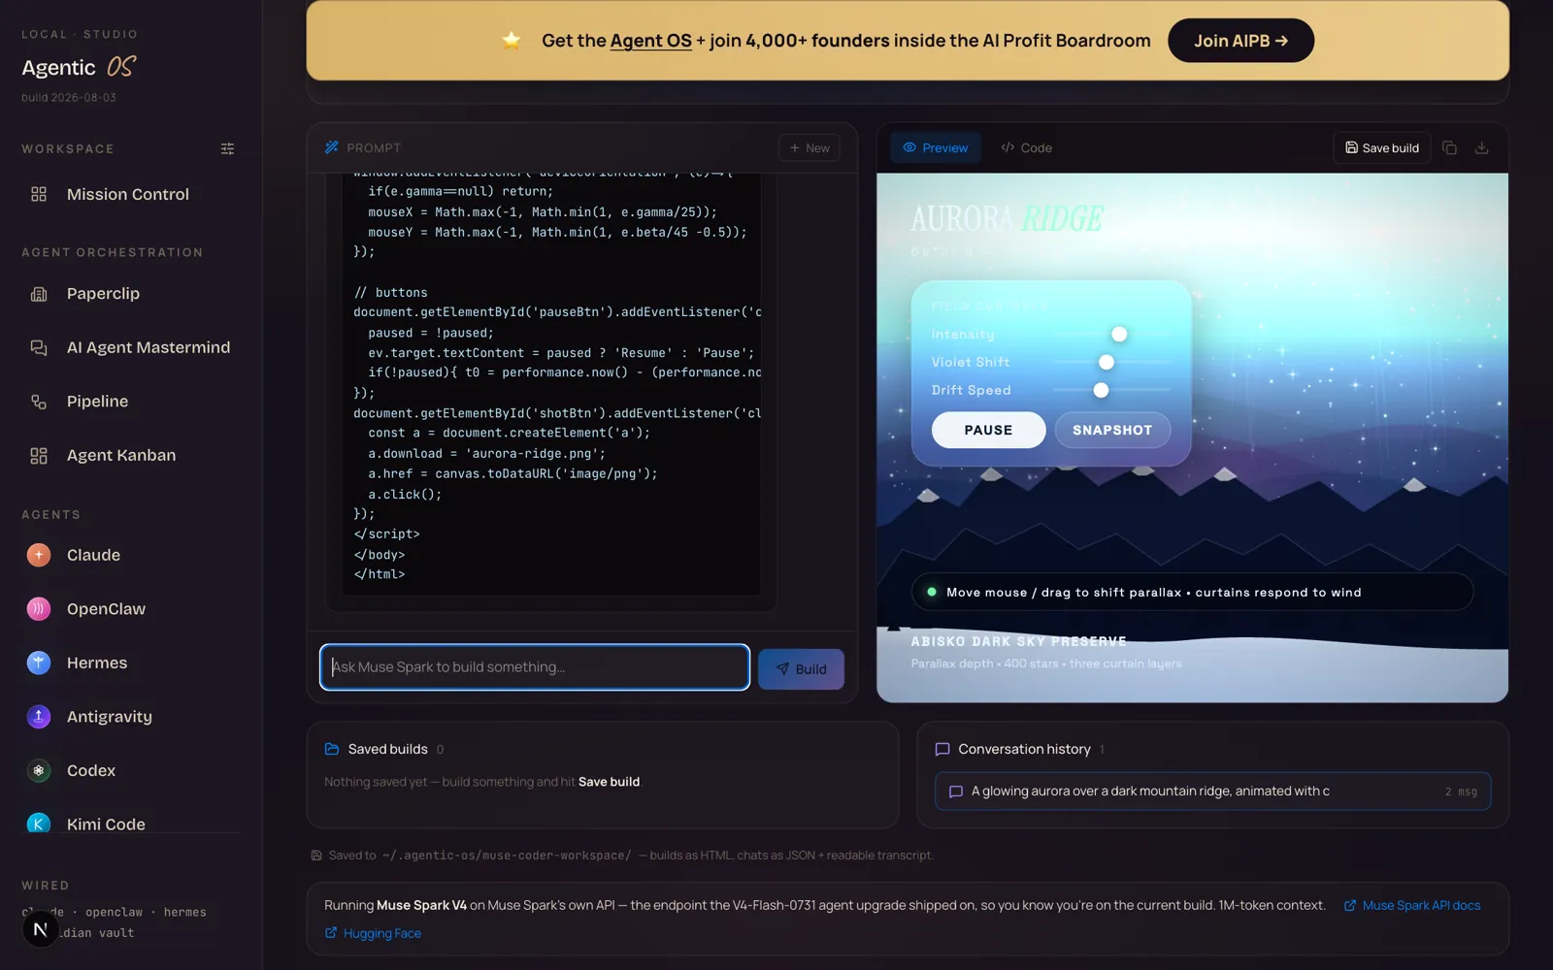
Task: Click the Pipeline nodes icon
Action: point(39,402)
